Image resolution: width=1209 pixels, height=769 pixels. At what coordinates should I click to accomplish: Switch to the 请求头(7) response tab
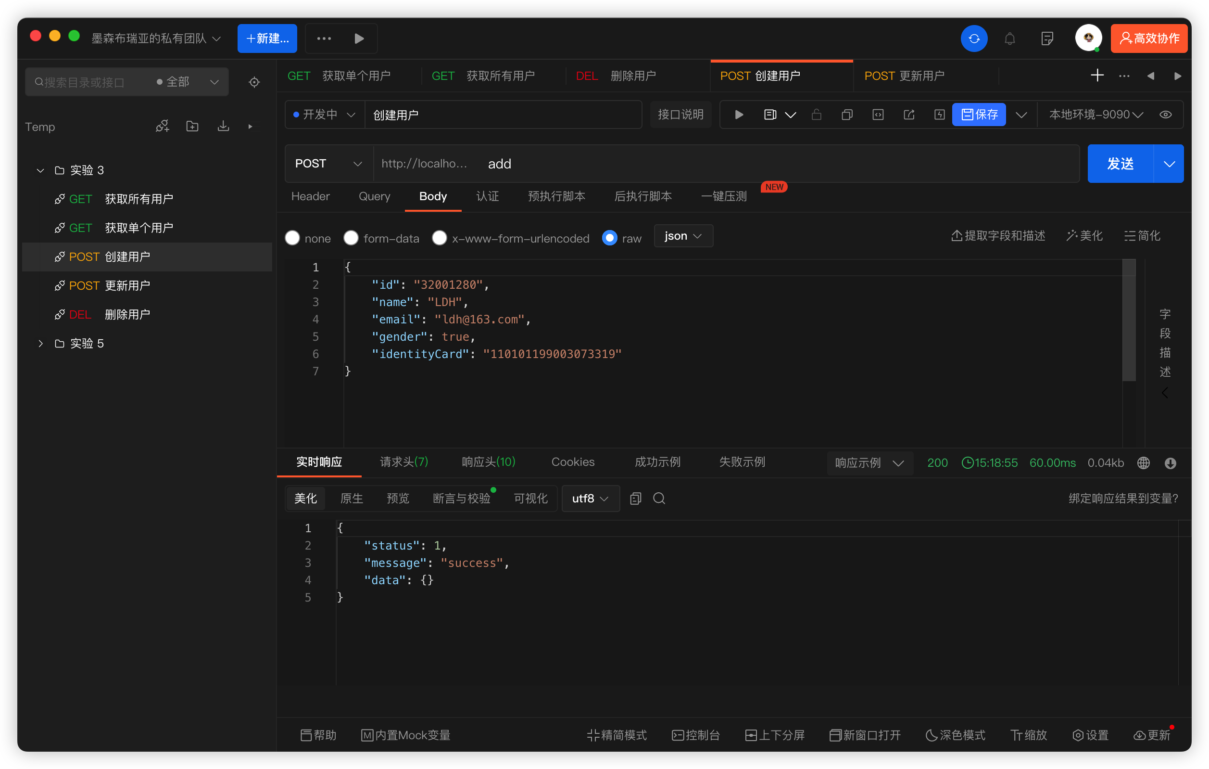403,461
